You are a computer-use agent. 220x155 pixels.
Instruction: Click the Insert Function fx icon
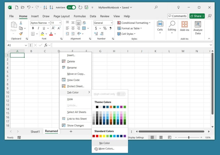click(46, 45)
